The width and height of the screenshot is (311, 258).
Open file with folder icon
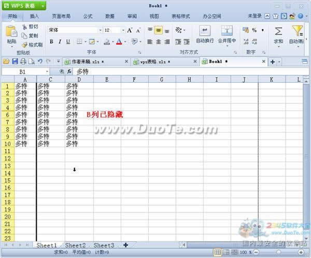click(6, 62)
